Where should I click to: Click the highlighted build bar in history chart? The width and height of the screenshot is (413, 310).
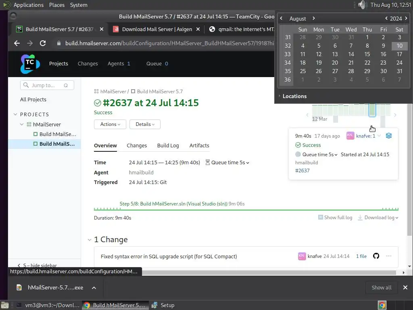[372, 109]
